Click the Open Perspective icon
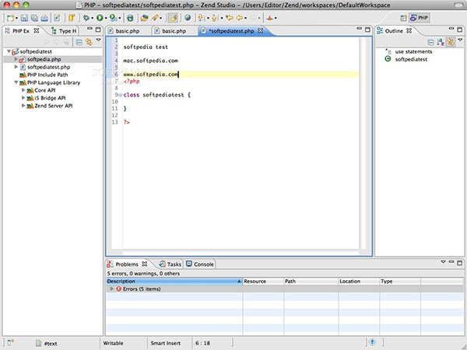Screen dimensions: 467x350 click(403, 18)
